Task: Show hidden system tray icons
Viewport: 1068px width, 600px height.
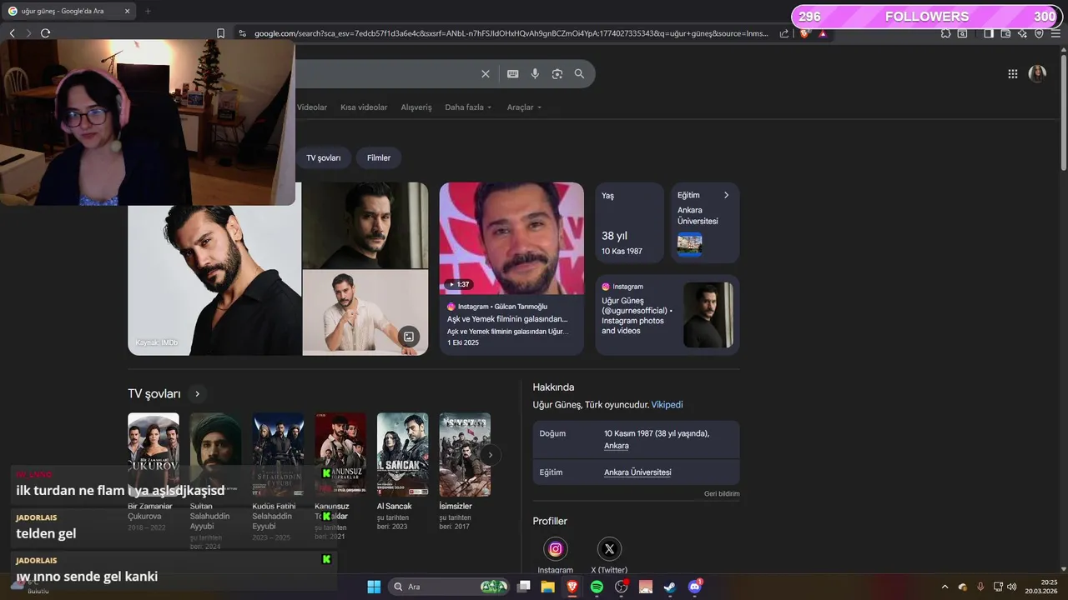Action: click(945, 587)
